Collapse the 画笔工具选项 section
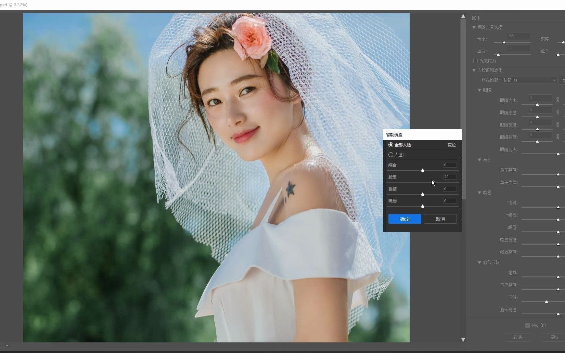 coord(474,27)
